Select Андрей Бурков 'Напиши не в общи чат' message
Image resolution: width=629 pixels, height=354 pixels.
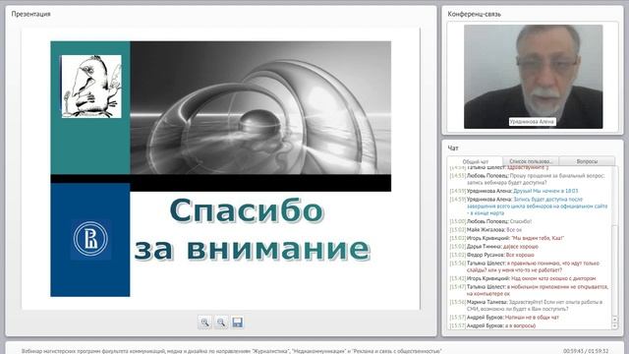tap(504, 317)
